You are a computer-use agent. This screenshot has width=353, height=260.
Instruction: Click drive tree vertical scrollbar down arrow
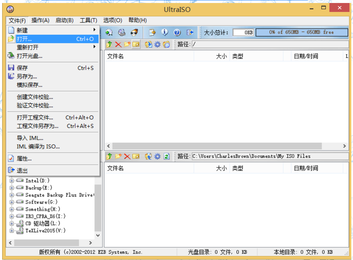click(98, 236)
